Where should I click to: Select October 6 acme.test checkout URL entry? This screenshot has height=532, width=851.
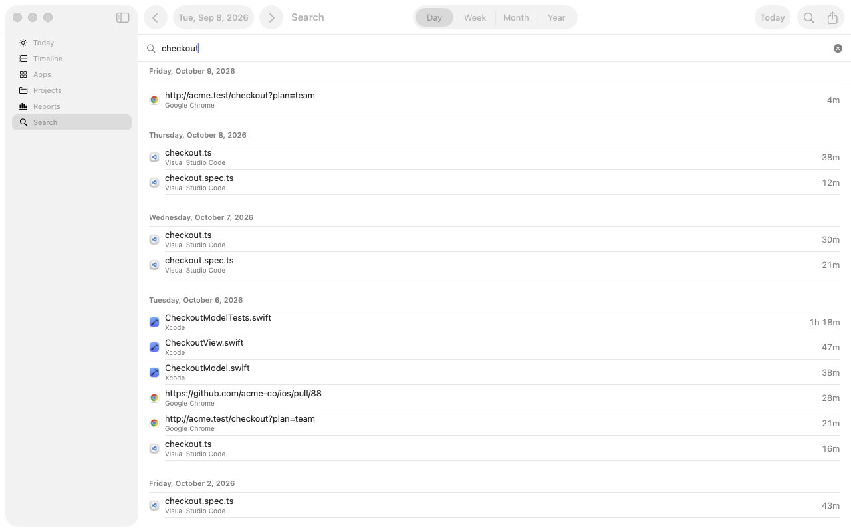(495, 423)
